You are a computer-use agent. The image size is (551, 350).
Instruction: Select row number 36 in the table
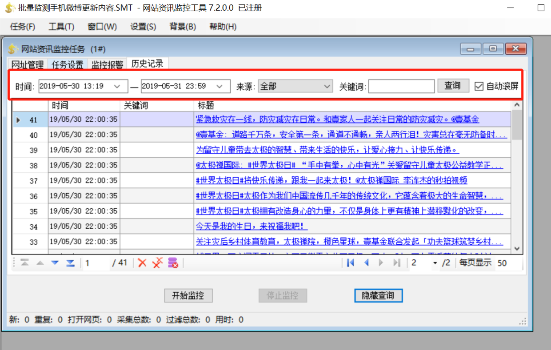tap(30, 196)
